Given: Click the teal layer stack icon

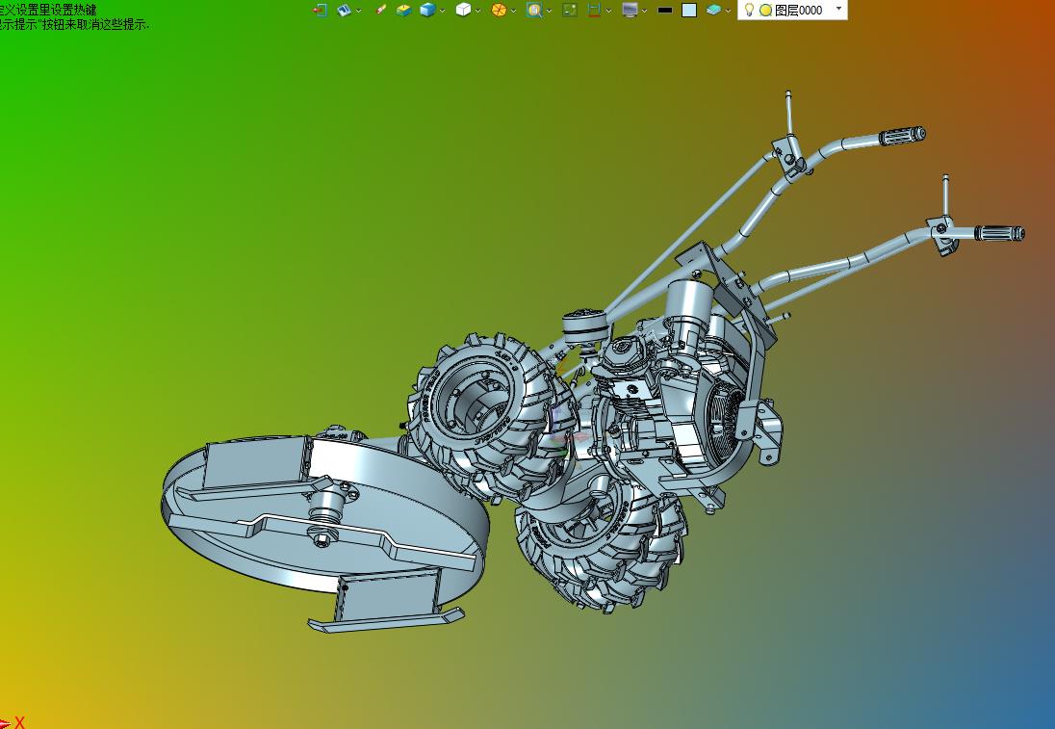Looking at the screenshot, I should [714, 10].
